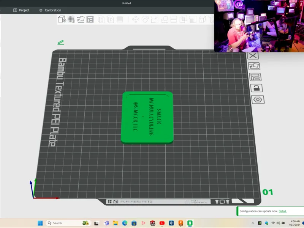The width and height of the screenshot is (304, 228).
Task: Switch to the Project tab
Action: (x=21, y=10)
